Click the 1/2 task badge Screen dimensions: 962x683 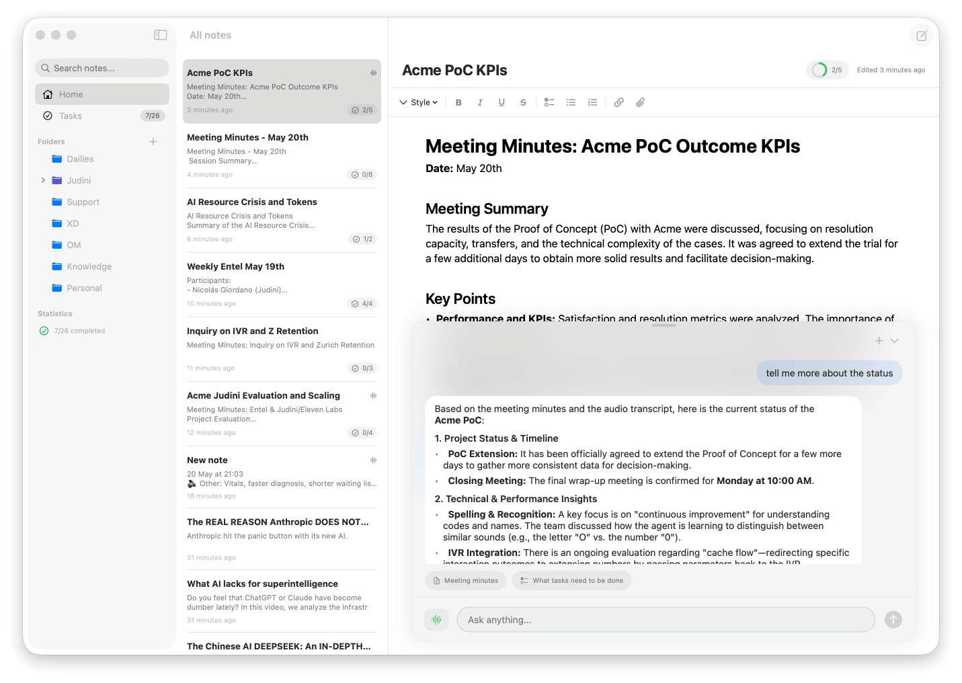tap(363, 239)
